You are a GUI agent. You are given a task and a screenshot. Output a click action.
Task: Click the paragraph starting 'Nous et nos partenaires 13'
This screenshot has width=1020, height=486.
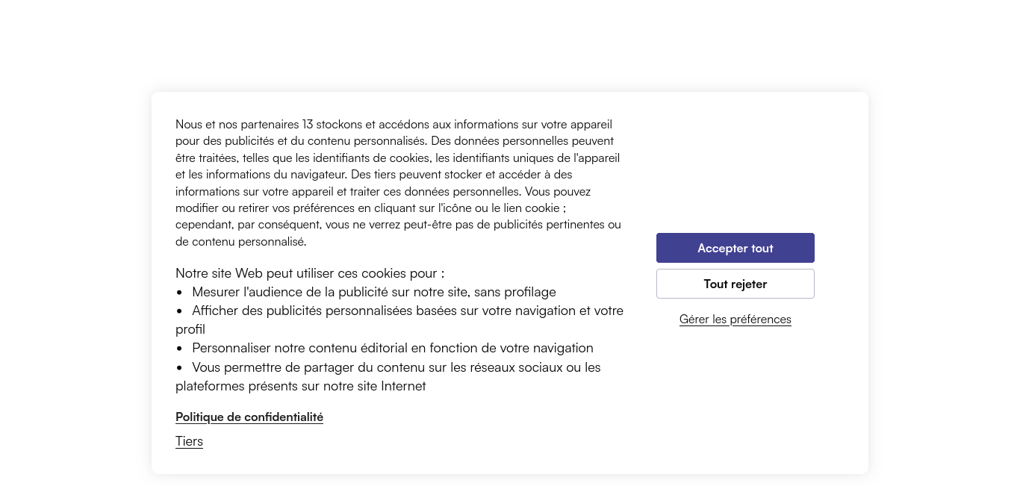[x=399, y=183]
